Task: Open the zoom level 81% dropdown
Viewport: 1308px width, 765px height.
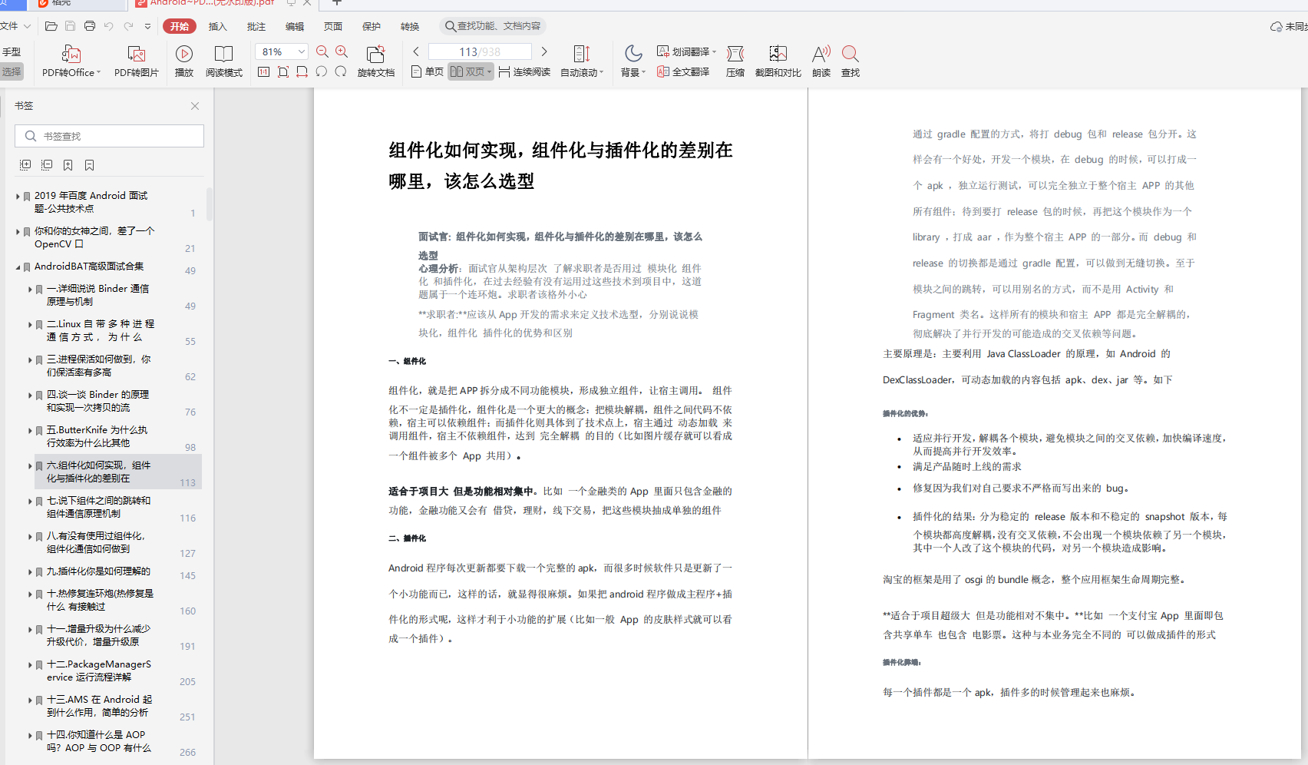Action: [302, 51]
